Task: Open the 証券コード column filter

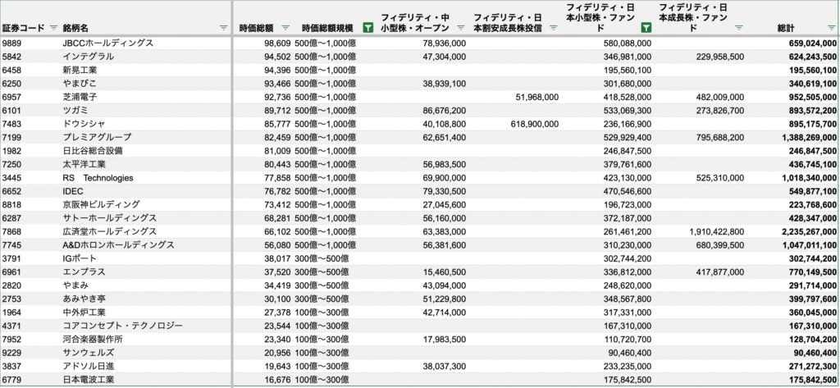Action: pos(53,27)
